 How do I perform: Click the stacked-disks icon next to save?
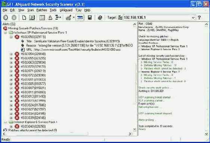tap(100, 18)
